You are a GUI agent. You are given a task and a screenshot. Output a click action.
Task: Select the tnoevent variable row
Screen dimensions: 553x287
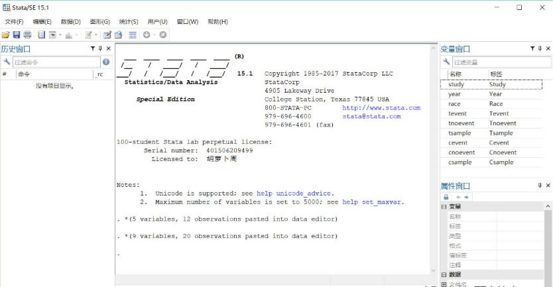coord(491,123)
